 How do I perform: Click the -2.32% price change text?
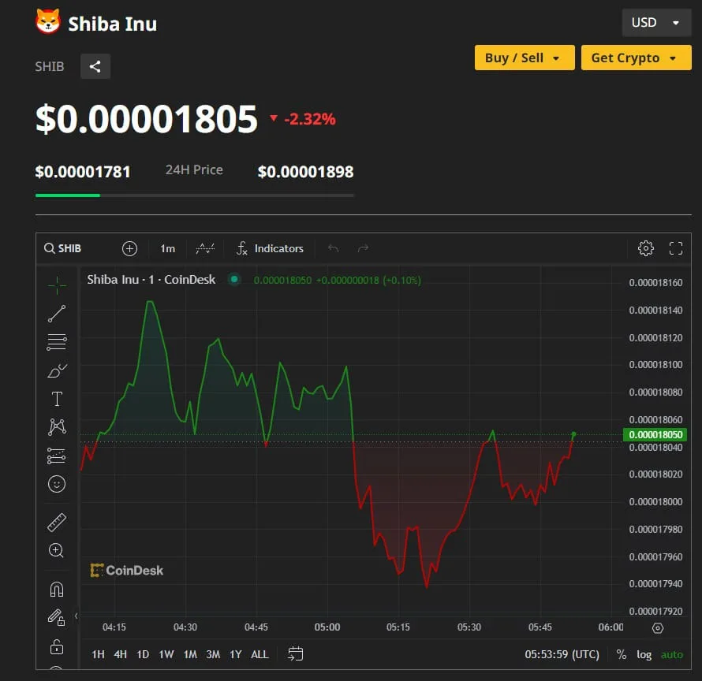coord(309,119)
